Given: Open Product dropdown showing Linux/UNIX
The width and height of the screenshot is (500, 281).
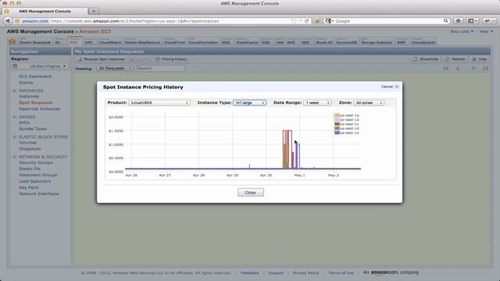Looking at the screenshot, I should [159, 102].
